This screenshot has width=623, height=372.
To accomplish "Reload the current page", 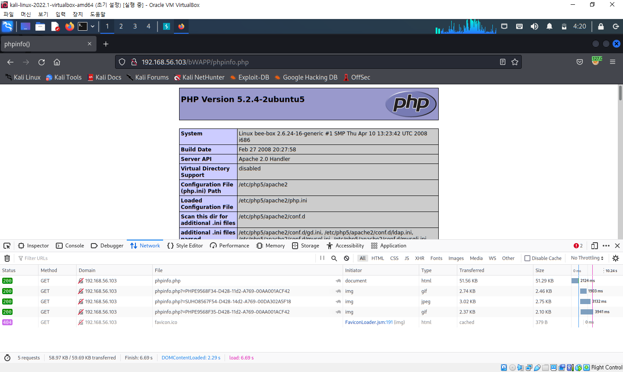I will [x=42, y=62].
